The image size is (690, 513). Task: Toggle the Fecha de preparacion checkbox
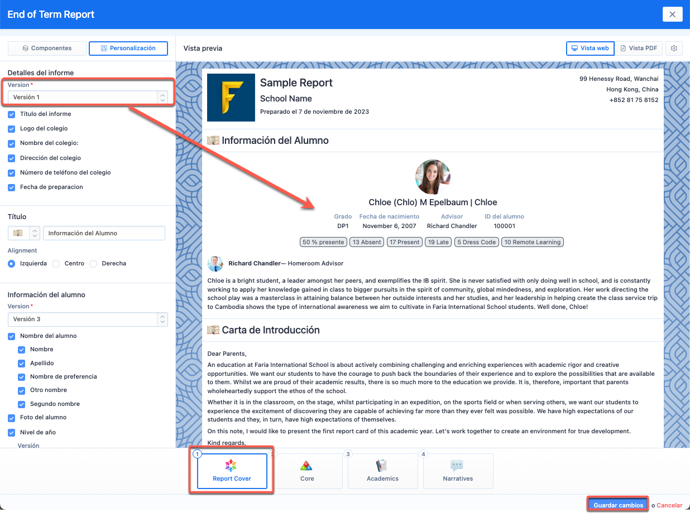(12, 187)
